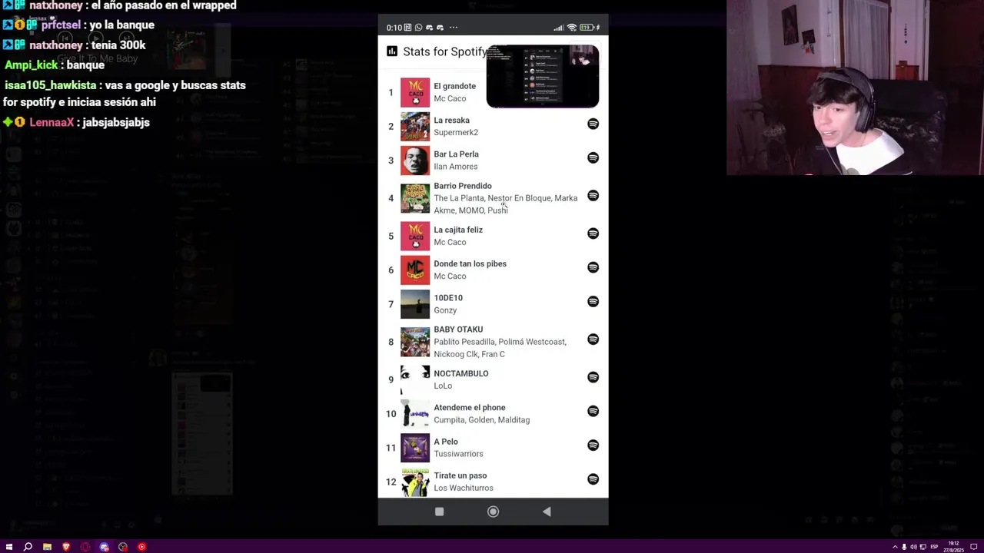The width and height of the screenshot is (984, 553).
Task: Click the Stats for Spotify header title
Action: point(445,51)
